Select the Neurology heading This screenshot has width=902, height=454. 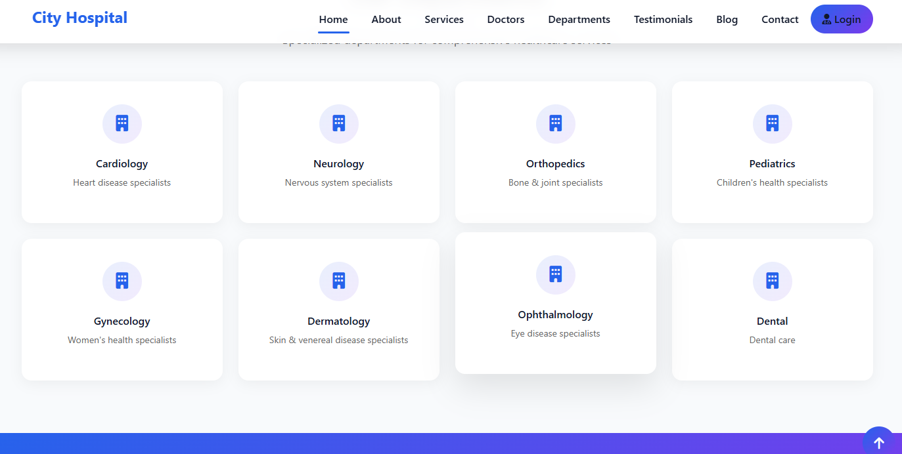[x=339, y=164]
